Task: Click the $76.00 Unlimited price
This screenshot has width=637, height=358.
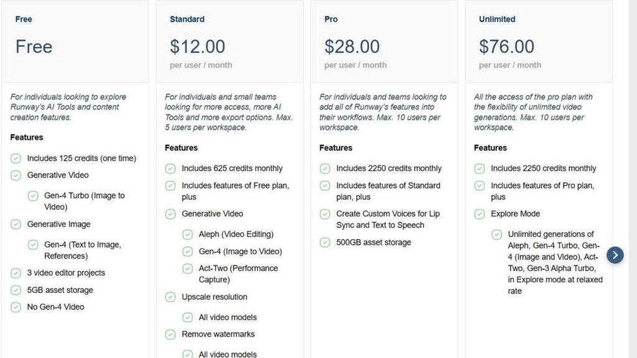Action: 506,47
